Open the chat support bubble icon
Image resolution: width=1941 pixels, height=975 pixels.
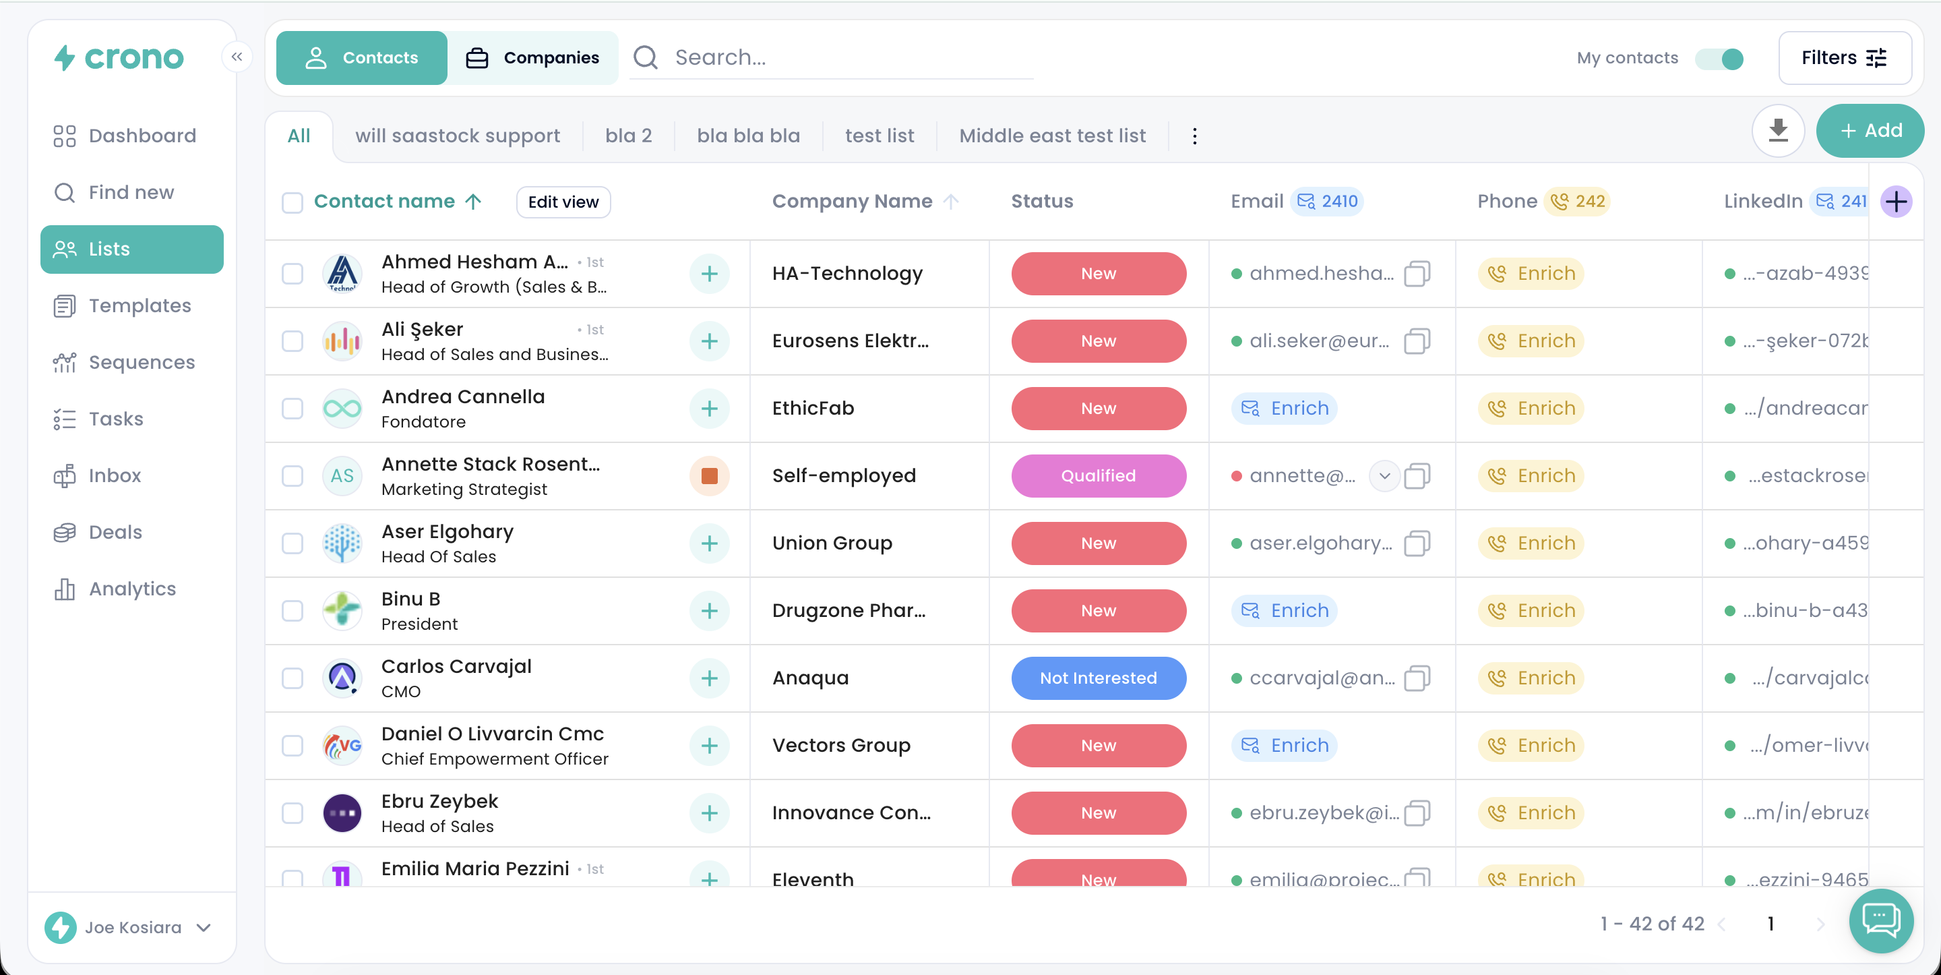point(1881,920)
